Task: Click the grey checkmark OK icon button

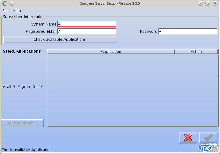Action: pos(208,137)
